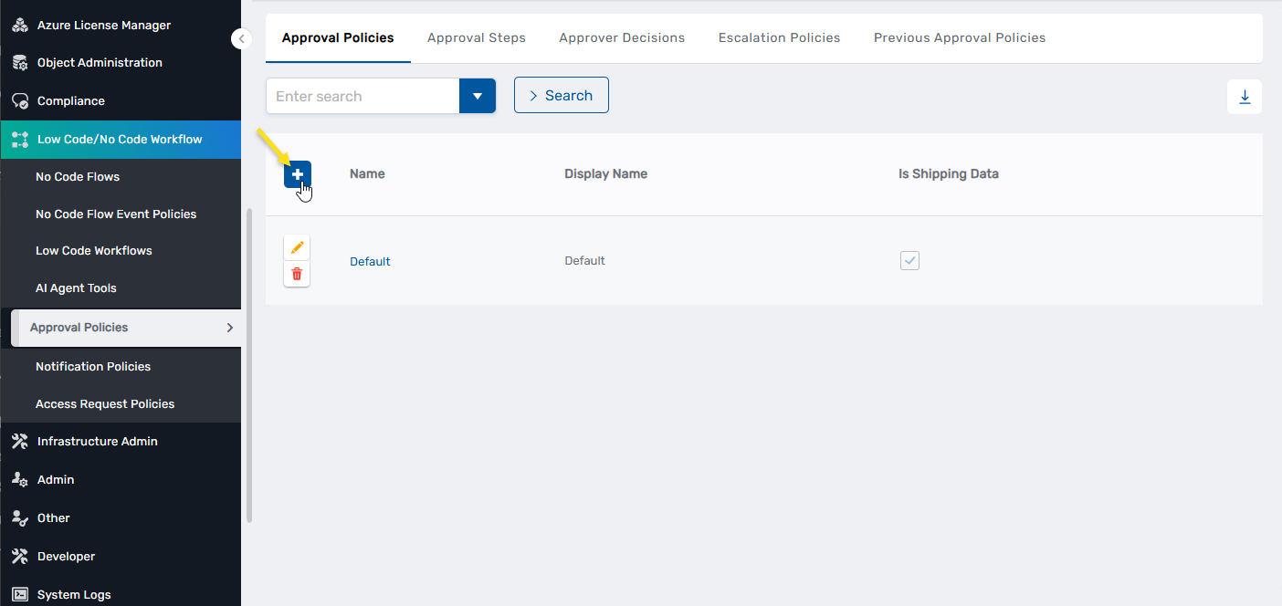Switch to the Approval Steps tab
The width and height of the screenshot is (1282, 606).
click(x=476, y=37)
